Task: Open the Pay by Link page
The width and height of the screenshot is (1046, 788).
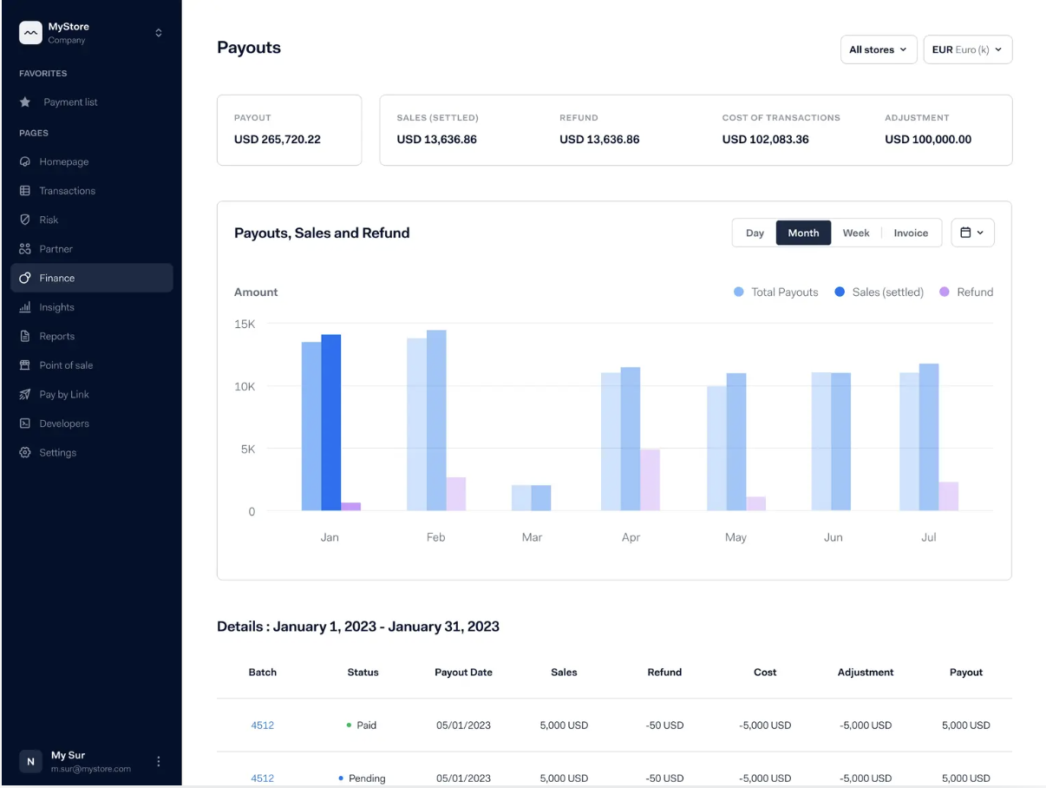Action: click(x=62, y=394)
